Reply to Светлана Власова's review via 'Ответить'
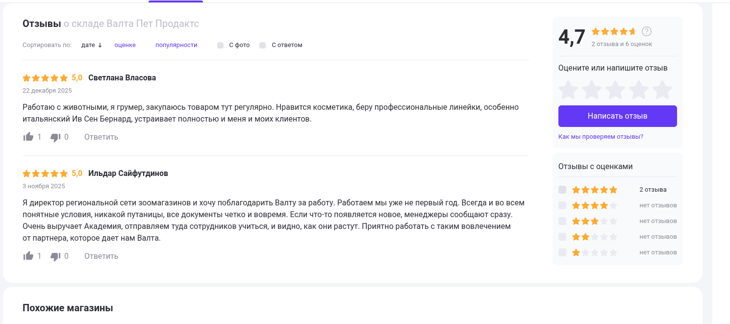This screenshot has width=730, height=324. 101,137
